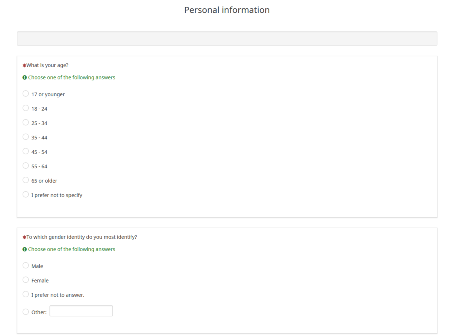Click the empty gray bar below the heading
450x335 pixels.
tap(227, 39)
